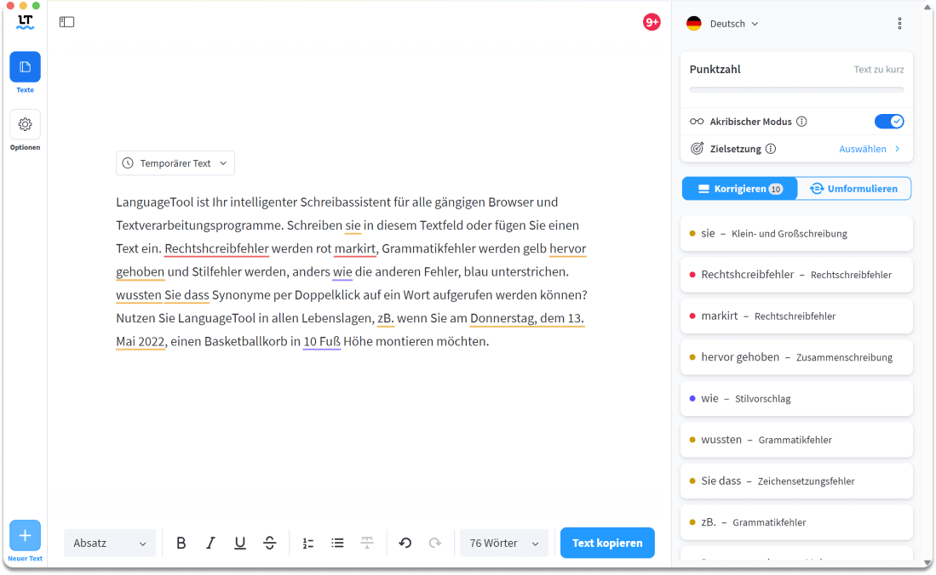
Task: Click the green macOS fullscreen button
Action: click(36, 5)
